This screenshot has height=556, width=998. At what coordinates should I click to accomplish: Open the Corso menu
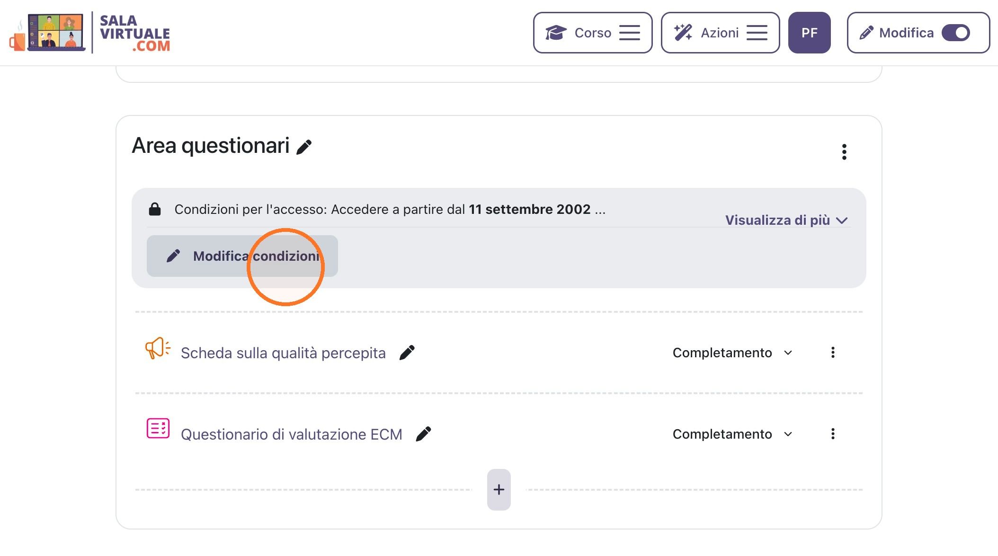[x=593, y=33]
